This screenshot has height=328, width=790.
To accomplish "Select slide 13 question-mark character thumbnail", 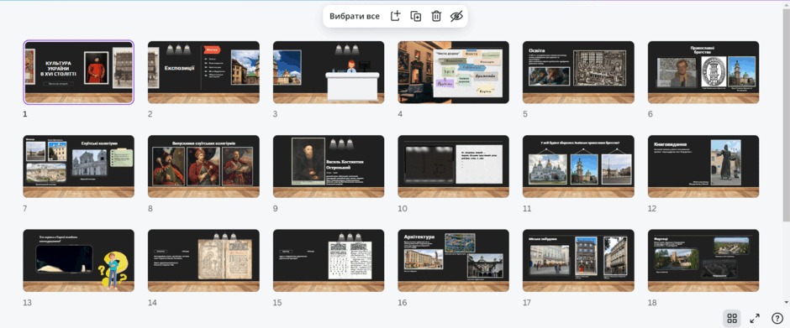I will (x=79, y=261).
